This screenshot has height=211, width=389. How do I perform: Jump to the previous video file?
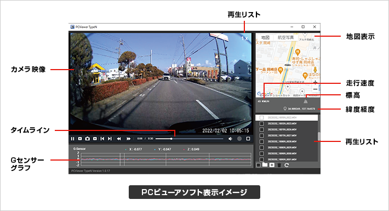tap(102, 139)
